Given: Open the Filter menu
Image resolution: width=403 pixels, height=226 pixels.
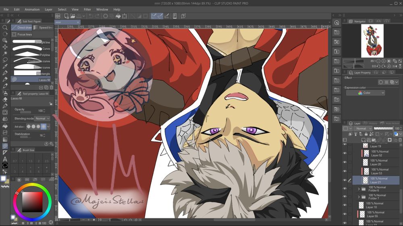Looking at the screenshot, I should tap(87, 10).
